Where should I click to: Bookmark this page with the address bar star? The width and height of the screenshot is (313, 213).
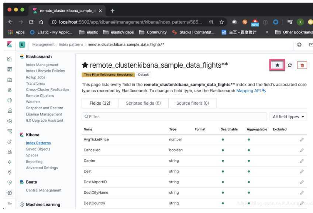(x=221, y=22)
